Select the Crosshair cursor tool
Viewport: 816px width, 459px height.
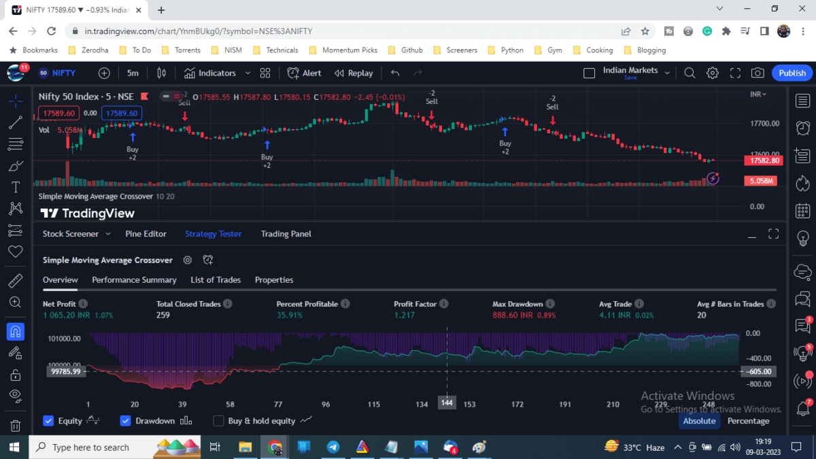(x=15, y=100)
